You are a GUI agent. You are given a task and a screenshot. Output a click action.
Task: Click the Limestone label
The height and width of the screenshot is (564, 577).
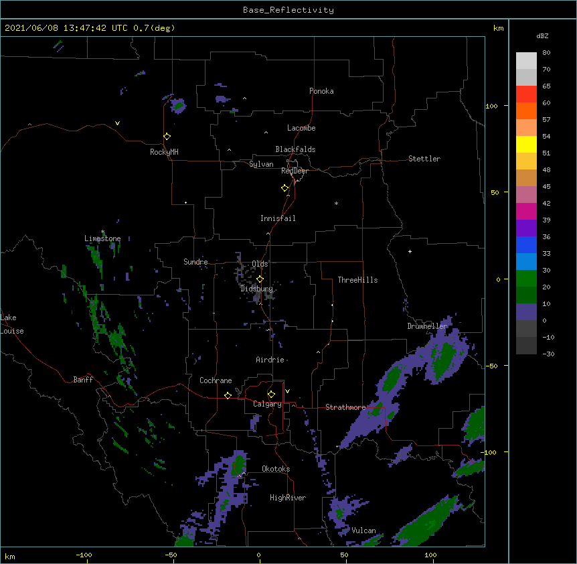pos(102,238)
